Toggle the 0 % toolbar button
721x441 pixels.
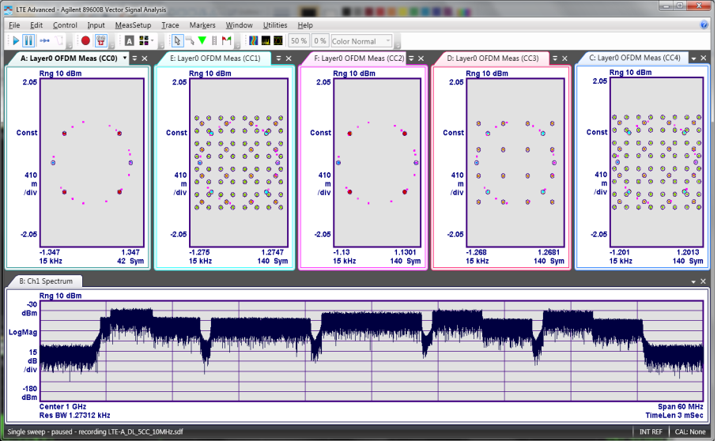320,40
